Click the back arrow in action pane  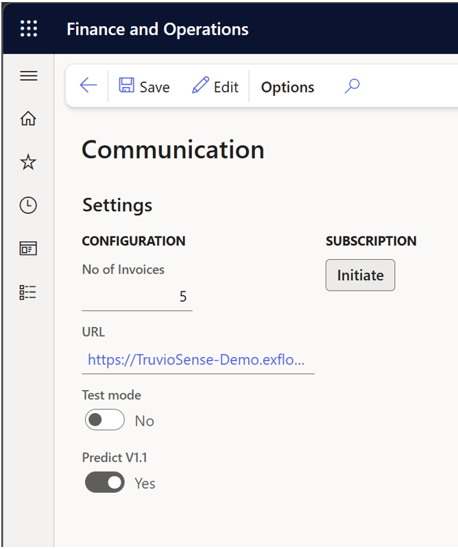[88, 86]
